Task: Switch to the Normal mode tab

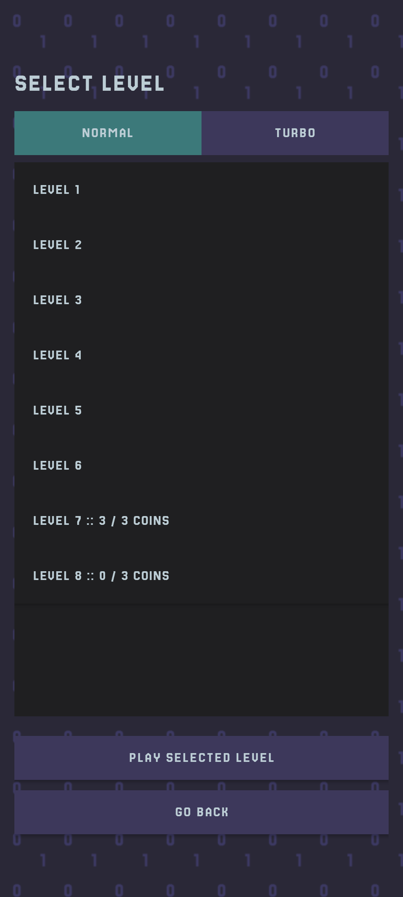Action: 108,133
